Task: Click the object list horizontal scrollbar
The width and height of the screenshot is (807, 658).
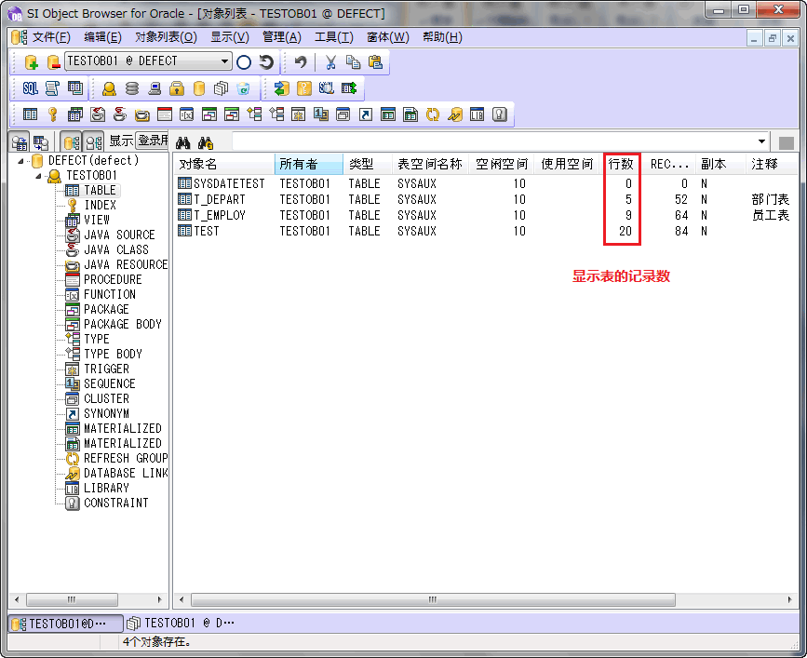Action: (432, 599)
